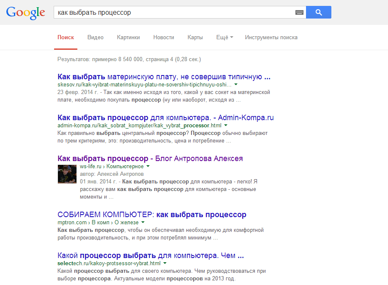Open the Admin-Kompa.ru result title

(x=166, y=118)
